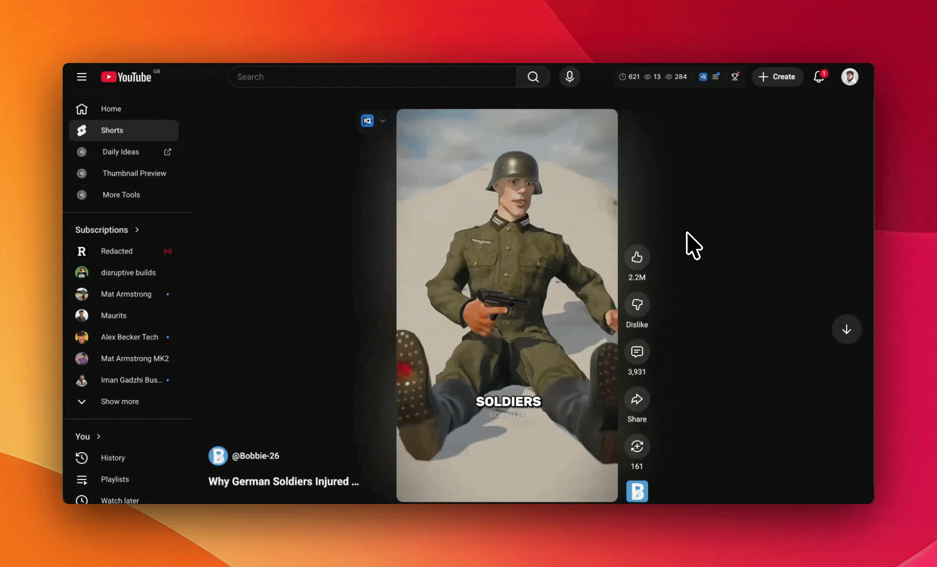Open the @Bobbie-26 channel link
Viewport: 937px width, 567px height.
tap(255, 456)
